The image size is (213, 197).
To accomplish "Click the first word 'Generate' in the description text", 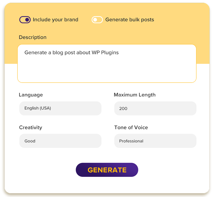I will pyautogui.click(x=36, y=53).
